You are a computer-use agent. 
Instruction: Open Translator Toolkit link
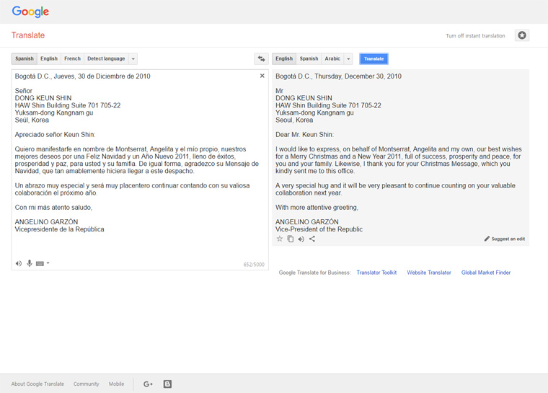click(x=376, y=273)
